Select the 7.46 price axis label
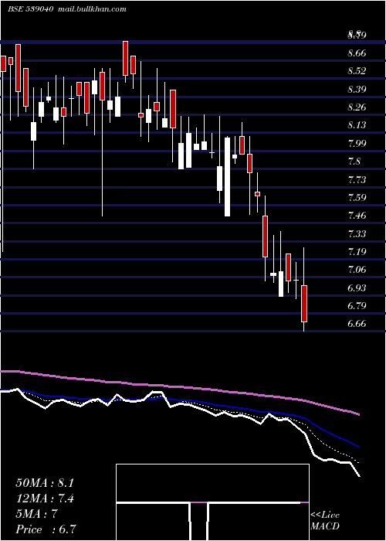This screenshot has height=541, width=386. pyautogui.click(x=357, y=216)
